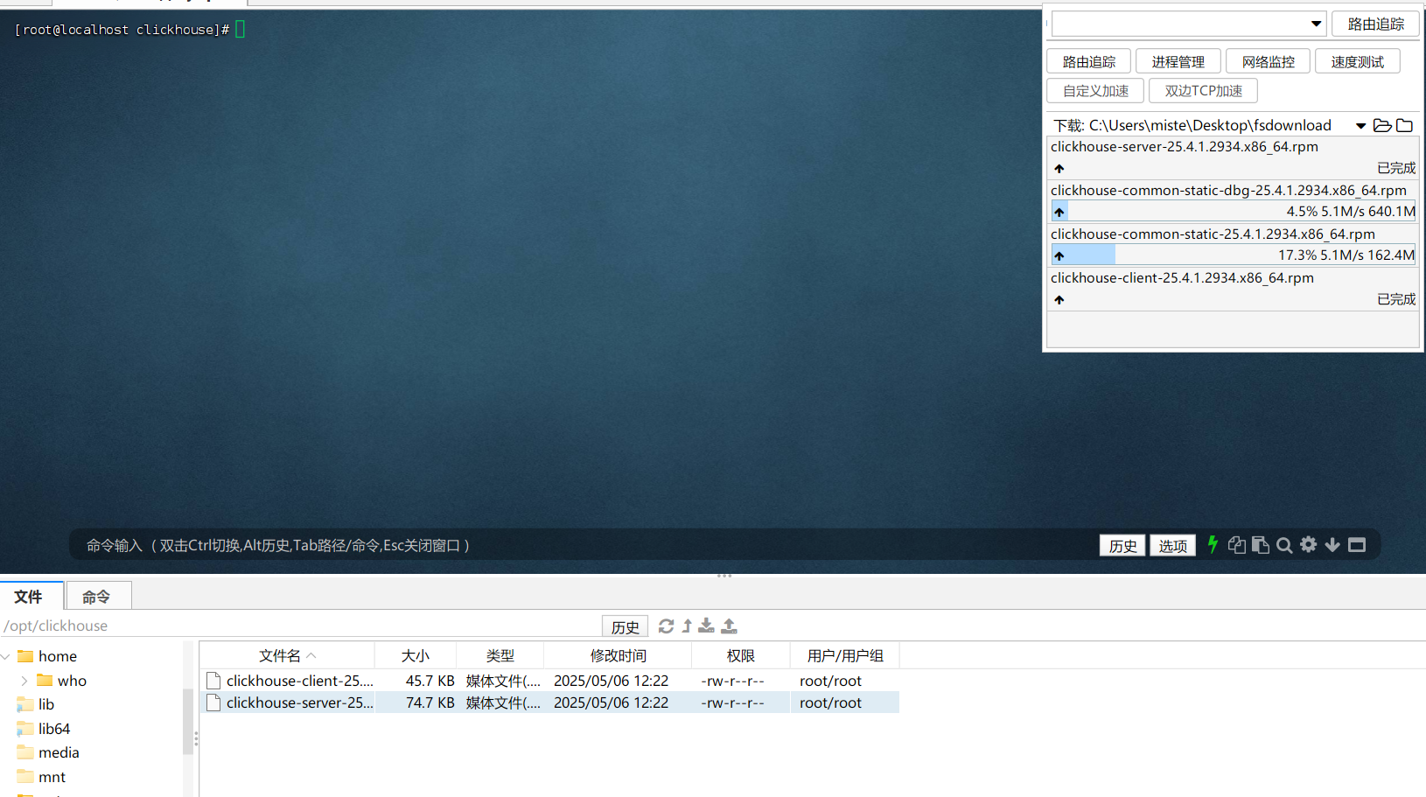Screen dimensions: 1426x797
Task: Click 历史 button in the command bar
Action: point(1122,545)
